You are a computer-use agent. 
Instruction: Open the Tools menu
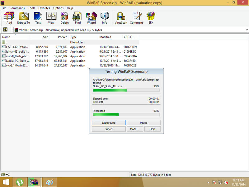(x=31, y=8)
